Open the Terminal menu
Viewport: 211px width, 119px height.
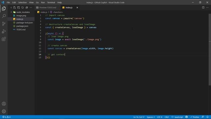point(51,2)
